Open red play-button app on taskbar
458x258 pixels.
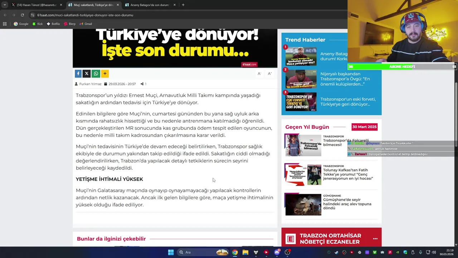pos(266,252)
